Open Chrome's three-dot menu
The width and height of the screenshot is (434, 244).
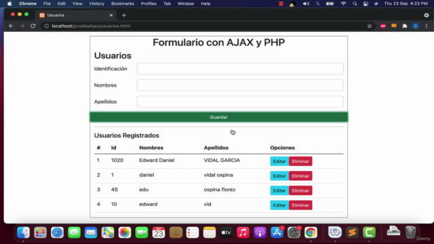point(427,26)
